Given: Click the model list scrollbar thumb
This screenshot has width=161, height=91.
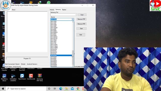Looking at the screenshot, I should [x=73, y=58].
